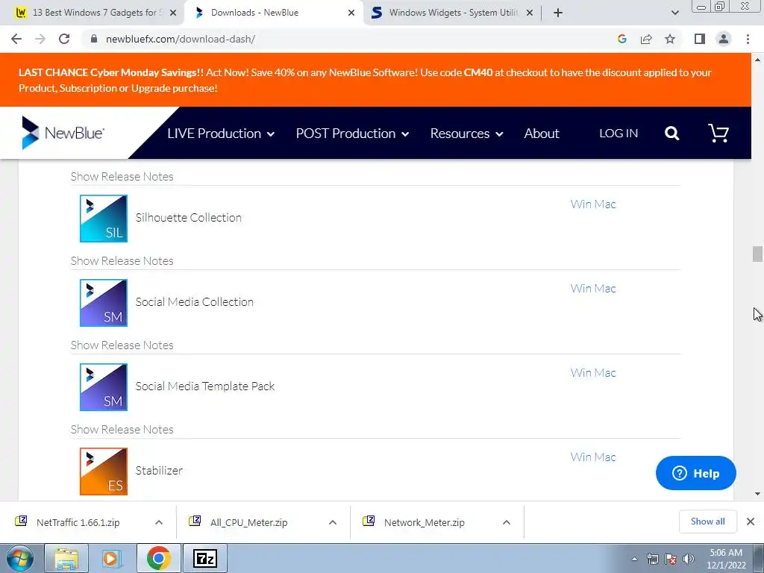Bookmark this page with the star icon

pyautogui.click(x=670, y=39)
